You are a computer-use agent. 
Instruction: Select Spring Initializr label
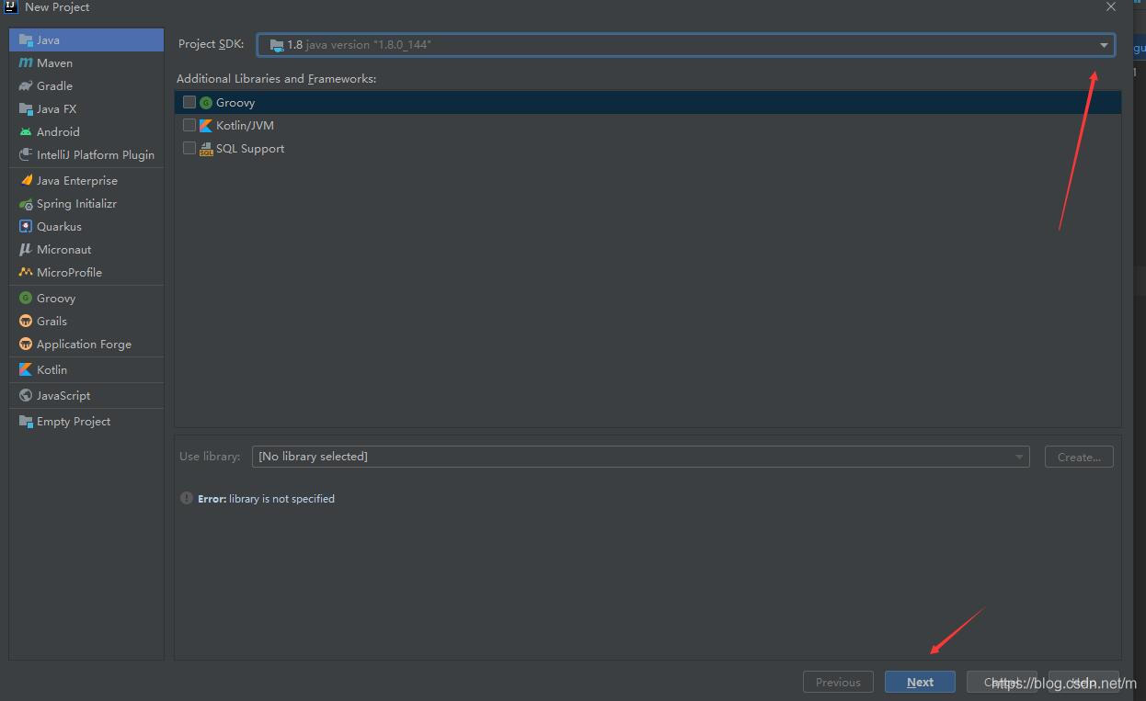pyautogui.click(x=76, y=204)
